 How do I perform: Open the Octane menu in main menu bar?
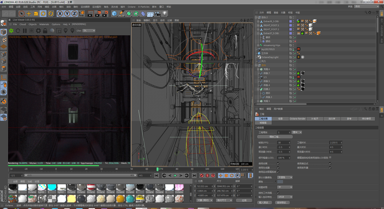pyautogui.click(x=131, y=7)
